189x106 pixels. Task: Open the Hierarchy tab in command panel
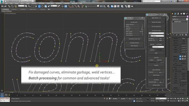click(178, 14)
